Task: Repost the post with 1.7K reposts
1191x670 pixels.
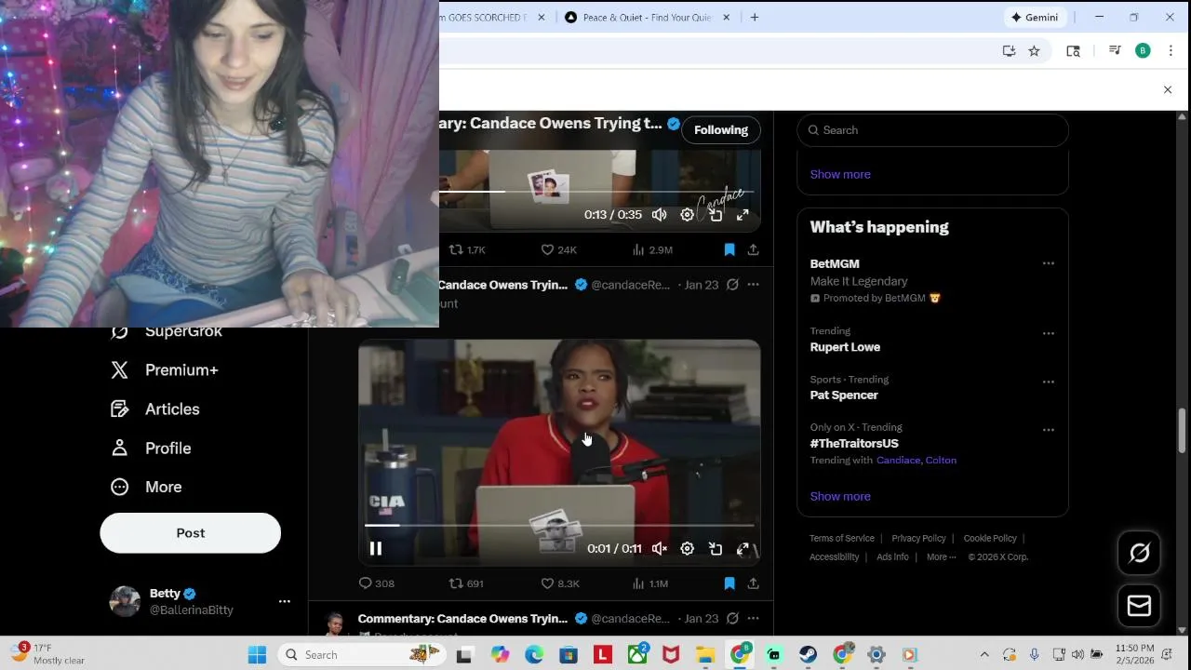Action: point(467,249)
